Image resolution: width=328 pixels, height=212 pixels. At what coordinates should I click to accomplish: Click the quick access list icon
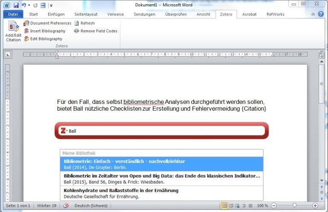point(43,5)
